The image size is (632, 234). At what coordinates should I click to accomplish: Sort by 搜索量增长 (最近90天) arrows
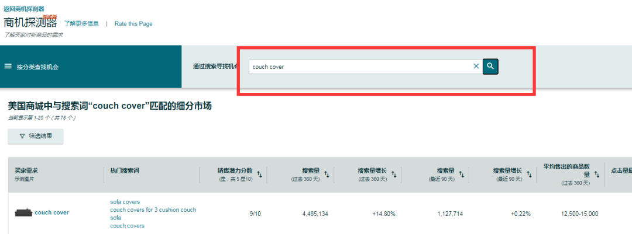point(529,174)
